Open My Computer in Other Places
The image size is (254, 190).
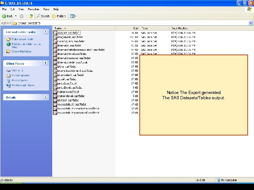(20, 80)
